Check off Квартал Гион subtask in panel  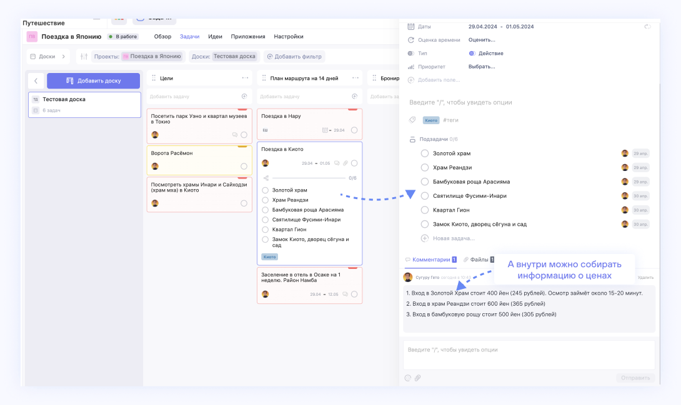point(425,210)
